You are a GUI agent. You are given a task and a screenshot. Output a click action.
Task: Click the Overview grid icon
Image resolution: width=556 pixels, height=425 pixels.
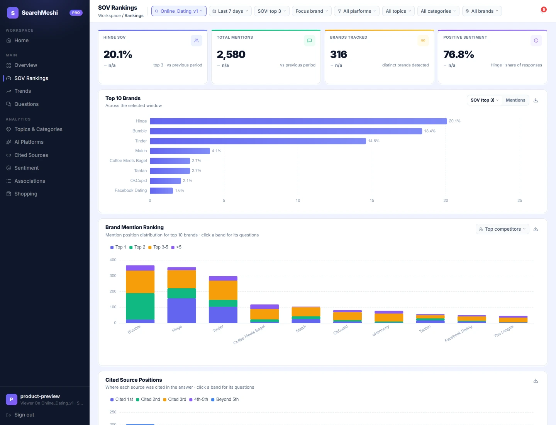9,65
